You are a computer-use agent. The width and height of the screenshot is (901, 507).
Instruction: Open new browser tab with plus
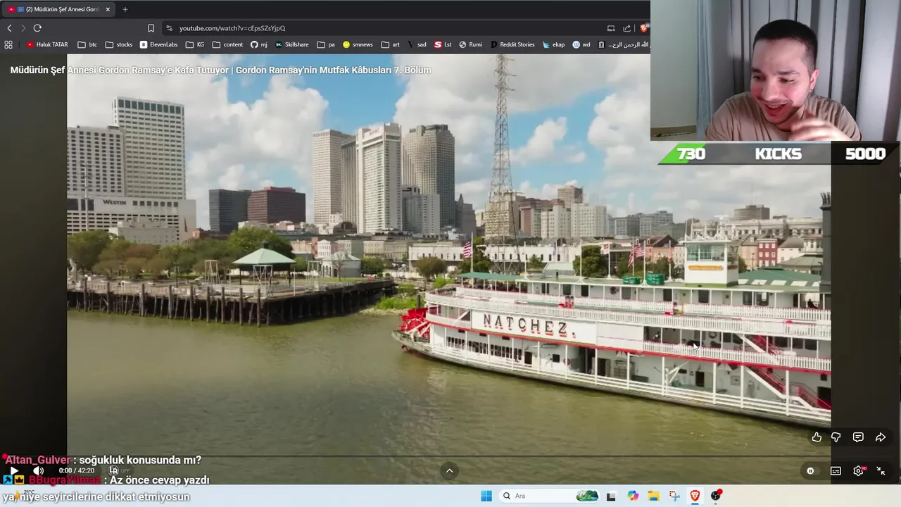click(x=125, y=9)
